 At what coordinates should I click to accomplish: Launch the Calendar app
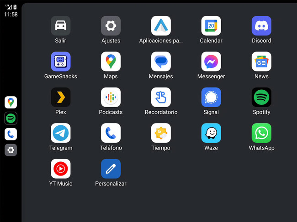[x=211, y=26]
